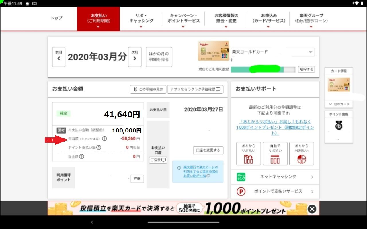Click help icon next to ポイント支払い額
The width and height of the screenshot is (367, 229).
click(99, 148)
